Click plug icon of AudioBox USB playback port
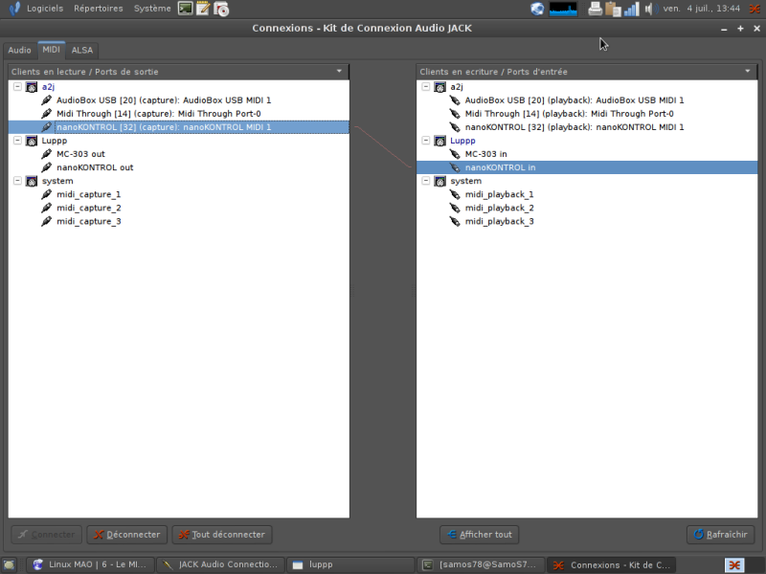Screen dimensions: 766x574 click(455, 100)
